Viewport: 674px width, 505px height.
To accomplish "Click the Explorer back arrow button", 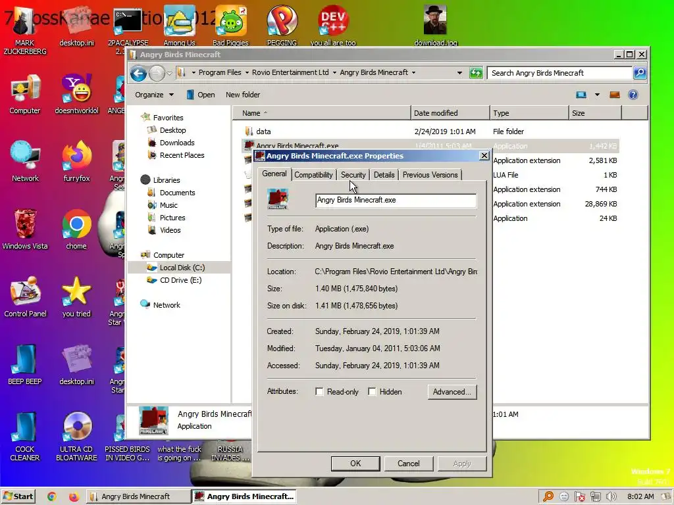I will tap(138, 74).
